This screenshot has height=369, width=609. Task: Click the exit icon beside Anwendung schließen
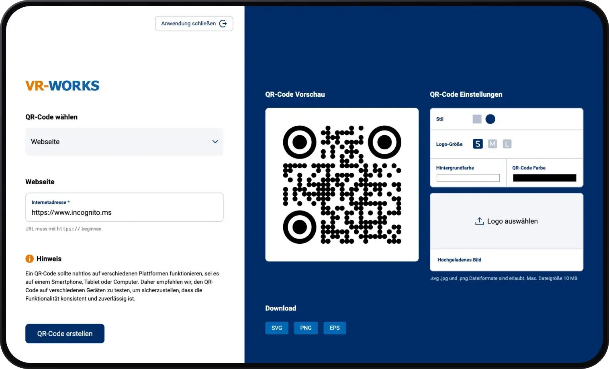point(223,24)
